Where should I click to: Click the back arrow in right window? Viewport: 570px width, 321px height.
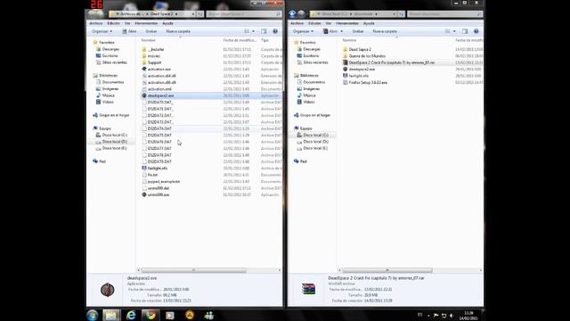point(292,14)
